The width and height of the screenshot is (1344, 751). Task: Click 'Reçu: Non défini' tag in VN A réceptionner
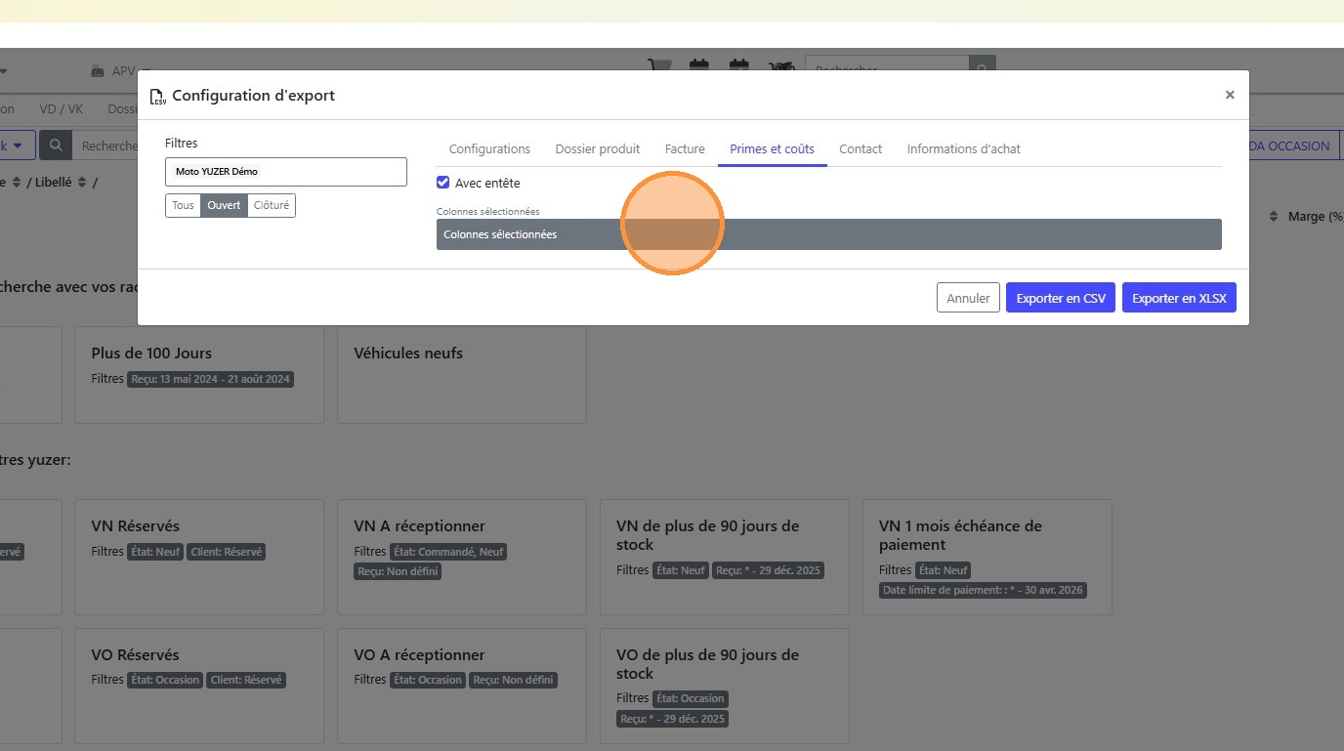tap(398, 571)
